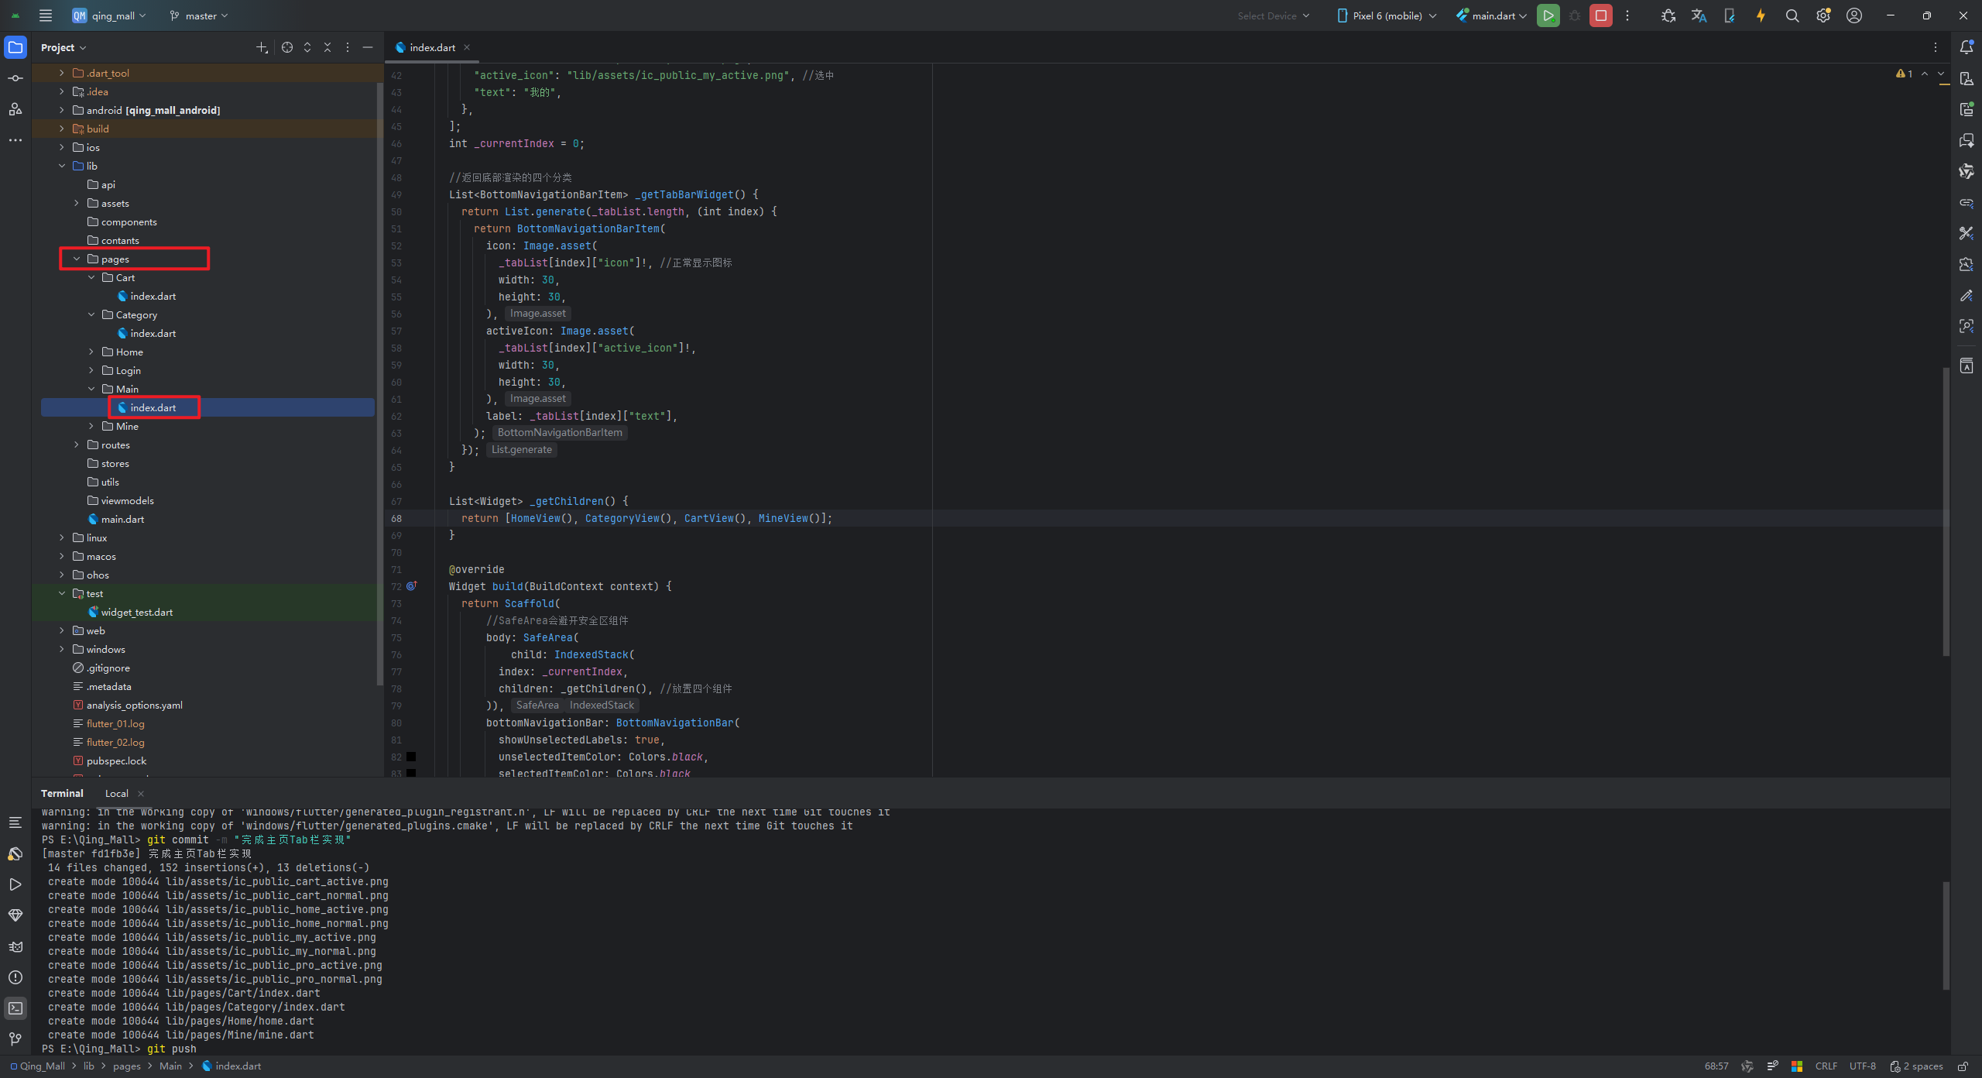
Task: Expand the Home folder
Action: [91, 352]
